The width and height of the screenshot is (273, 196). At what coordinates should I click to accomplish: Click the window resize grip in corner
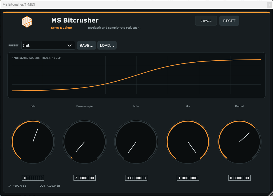pos(270,193)
